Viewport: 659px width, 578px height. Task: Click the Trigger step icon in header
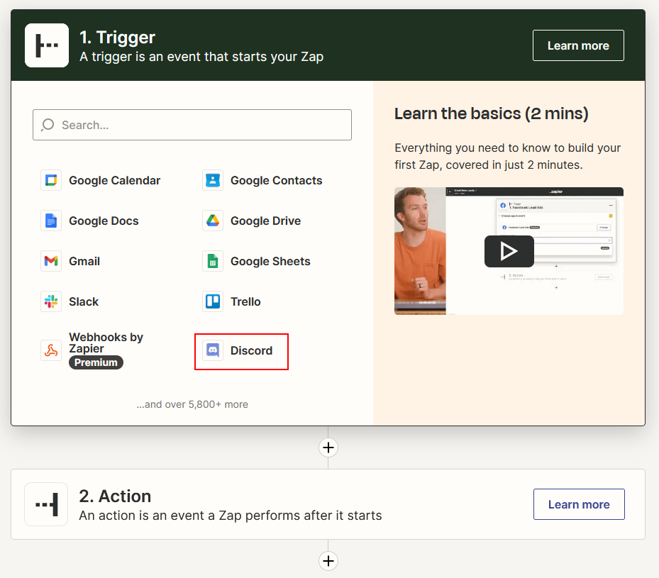(47, 45)
